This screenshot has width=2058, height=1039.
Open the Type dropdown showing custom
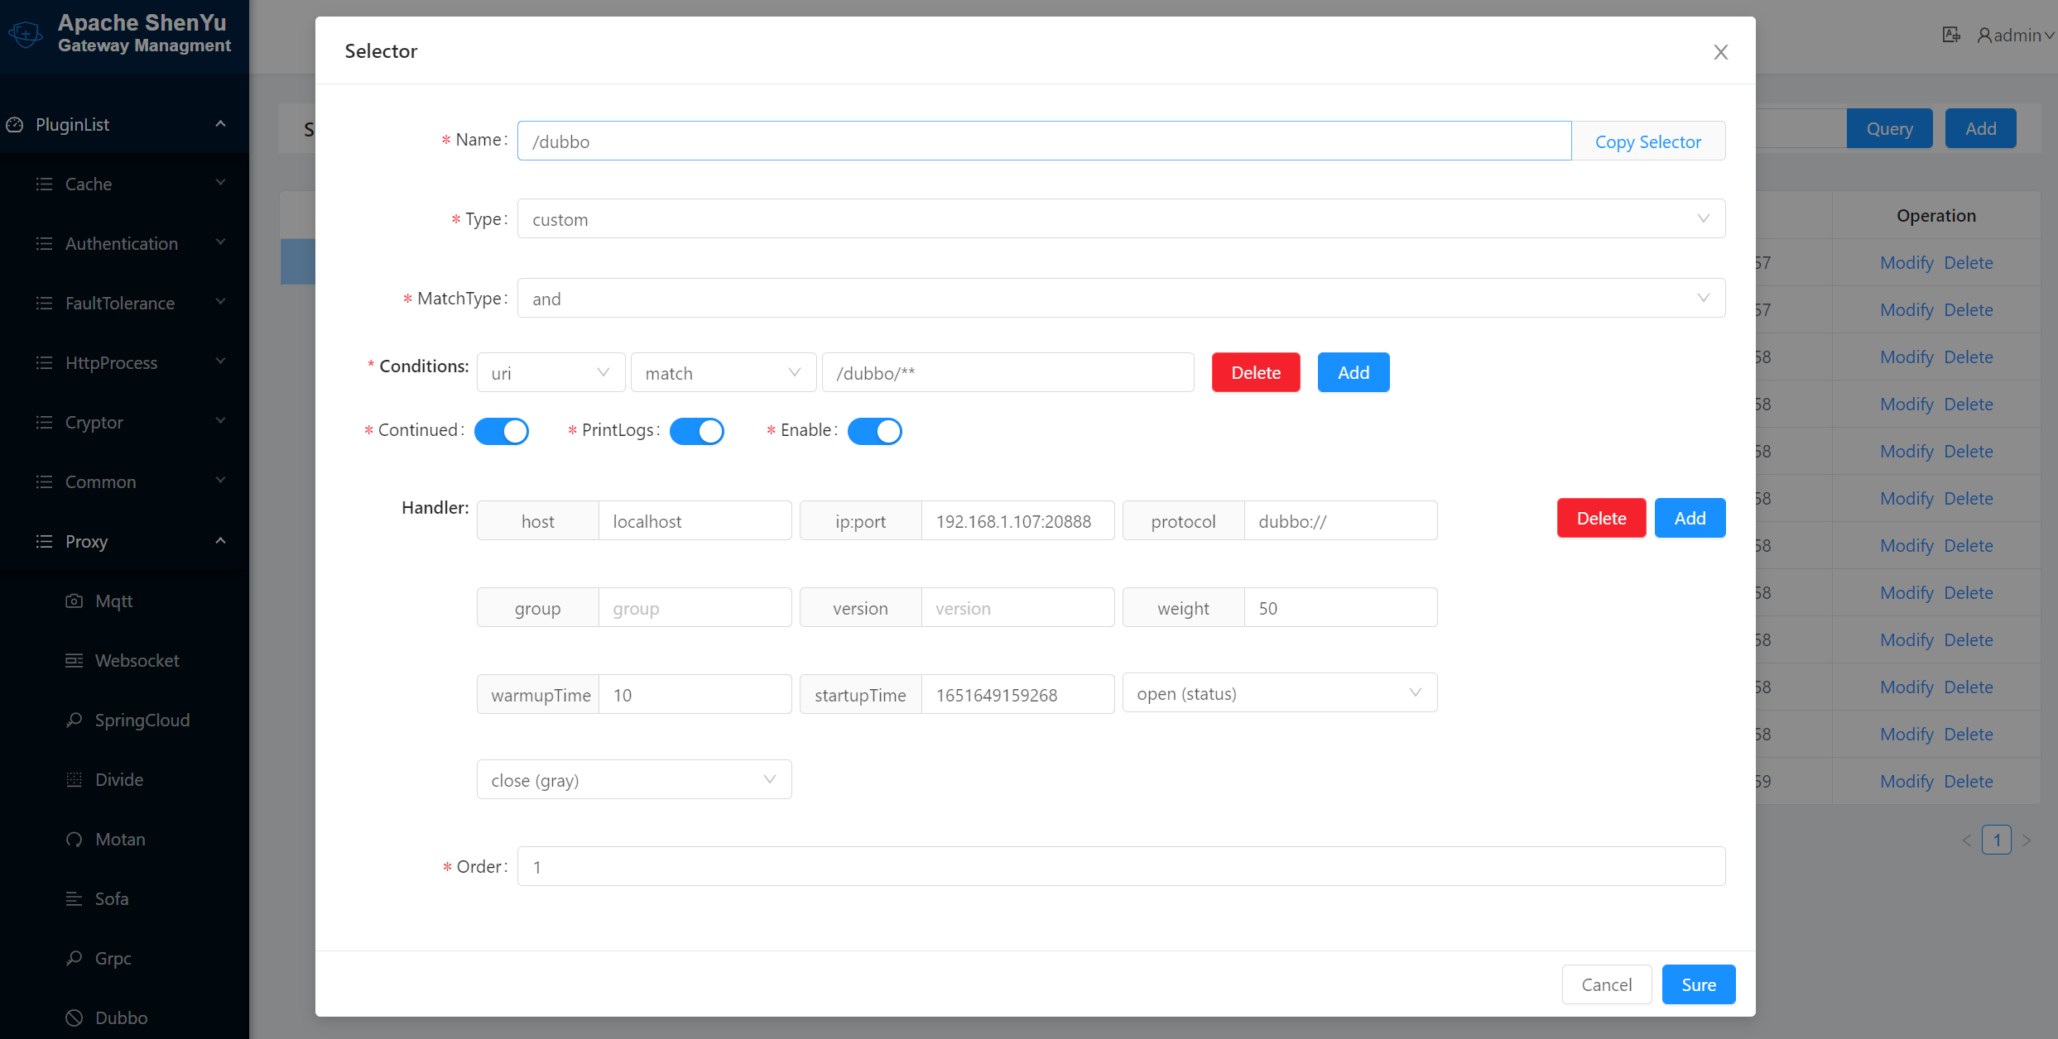pos(1121,219)
